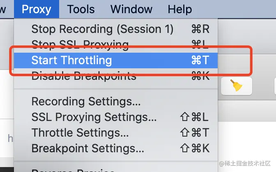Open the Tools menu

point(81,9)
